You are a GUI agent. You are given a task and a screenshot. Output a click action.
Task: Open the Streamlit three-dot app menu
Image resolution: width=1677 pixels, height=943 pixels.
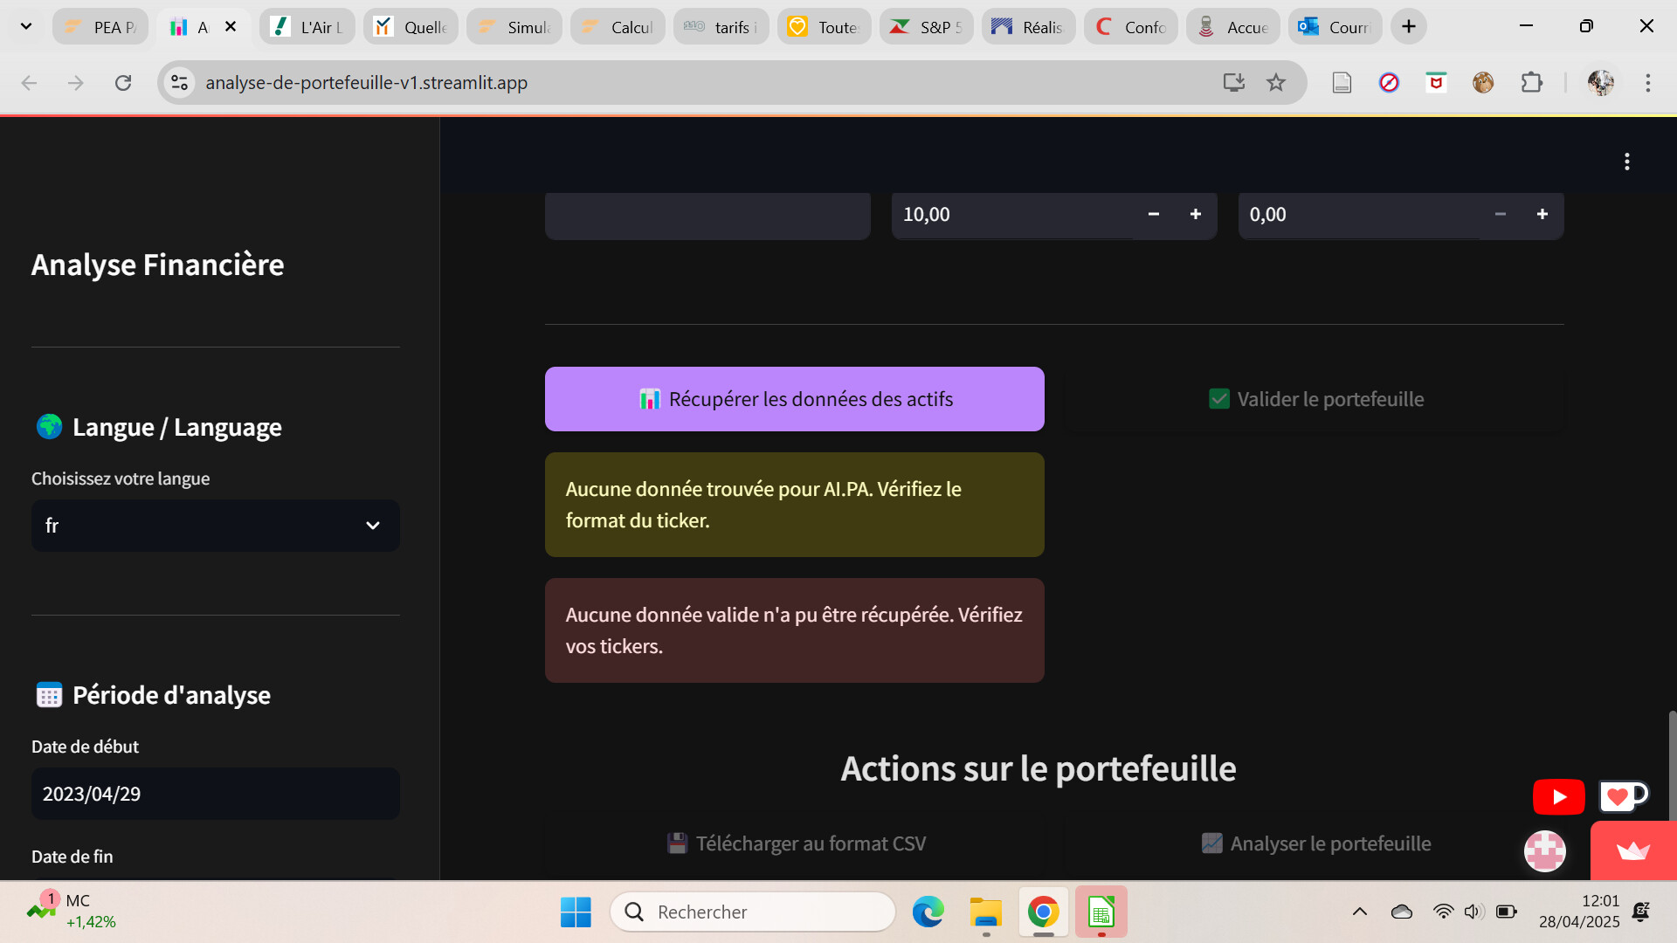pos(1626,162)
